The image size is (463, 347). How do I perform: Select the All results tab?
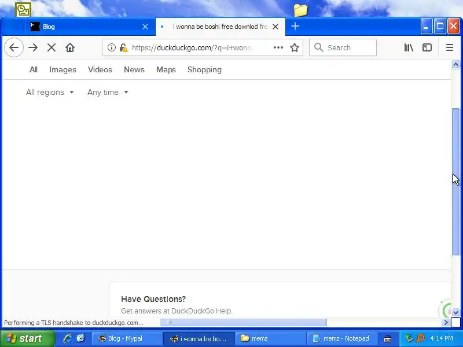(x=34, y=69)
